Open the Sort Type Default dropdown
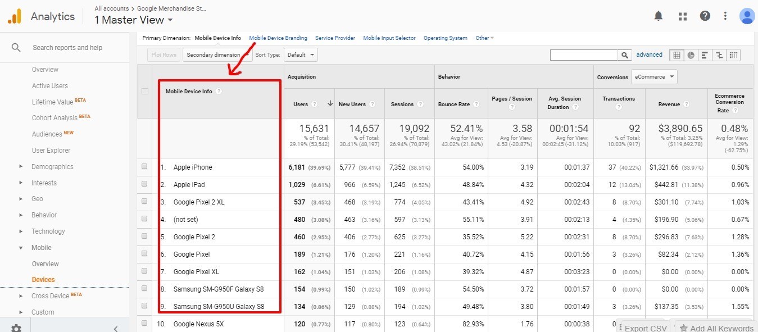Viewport: 758px width, 332px height. (301, 55)
